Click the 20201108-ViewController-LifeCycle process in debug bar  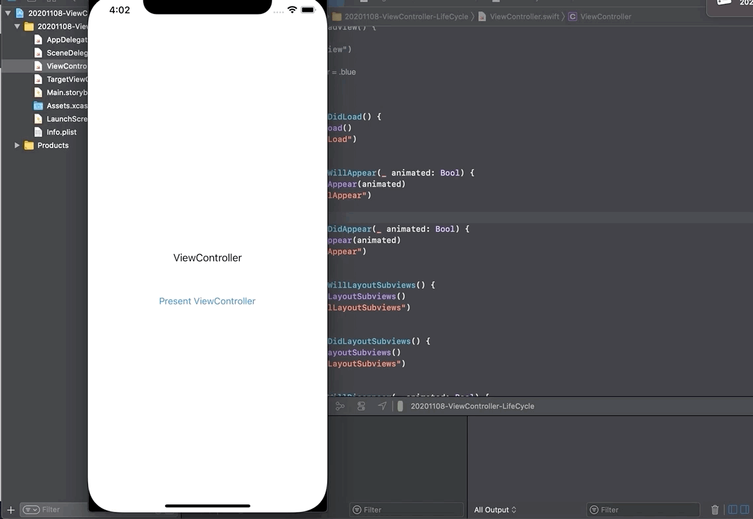pos(472,406)
